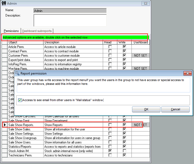Click the magnifier icon in Report permission dialog
This screenshot has height=164, width=194.
pyautogui.click(x=17, y=73)
